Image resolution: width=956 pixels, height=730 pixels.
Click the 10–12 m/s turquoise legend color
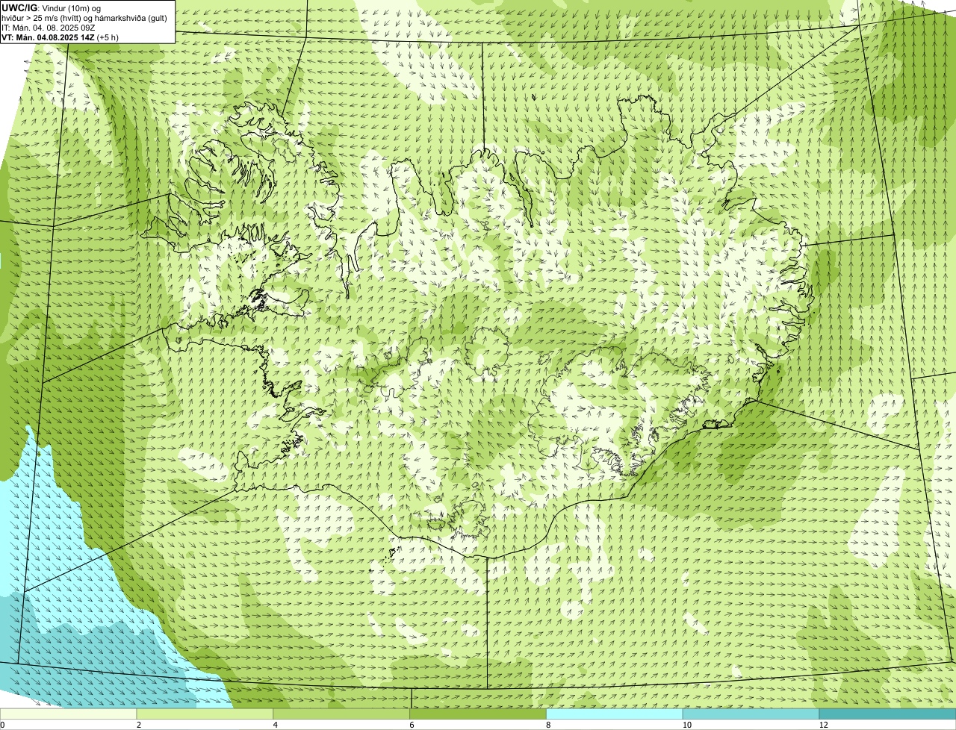(x=751, y=714)
